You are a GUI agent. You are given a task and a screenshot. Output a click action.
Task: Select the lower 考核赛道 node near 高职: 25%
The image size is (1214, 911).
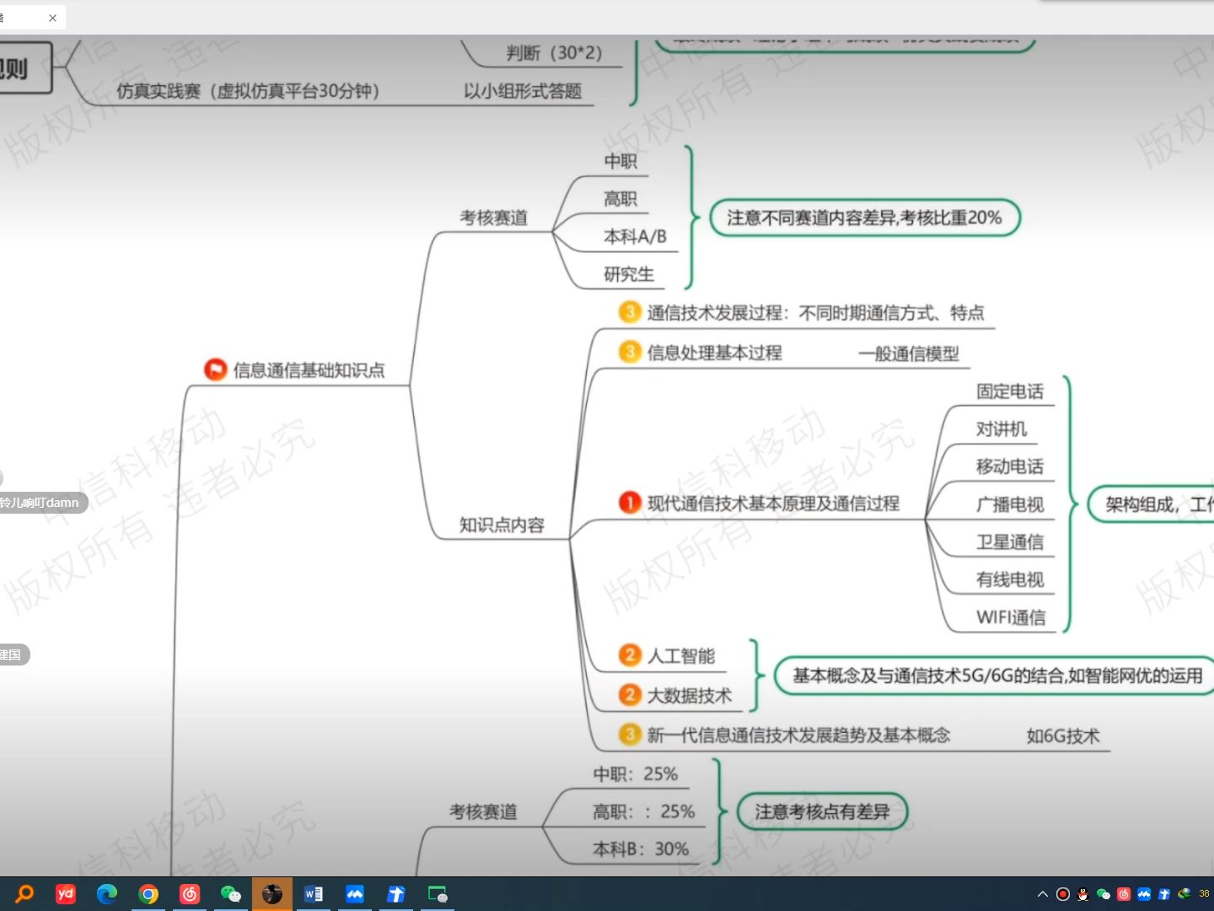coord(483,811)
